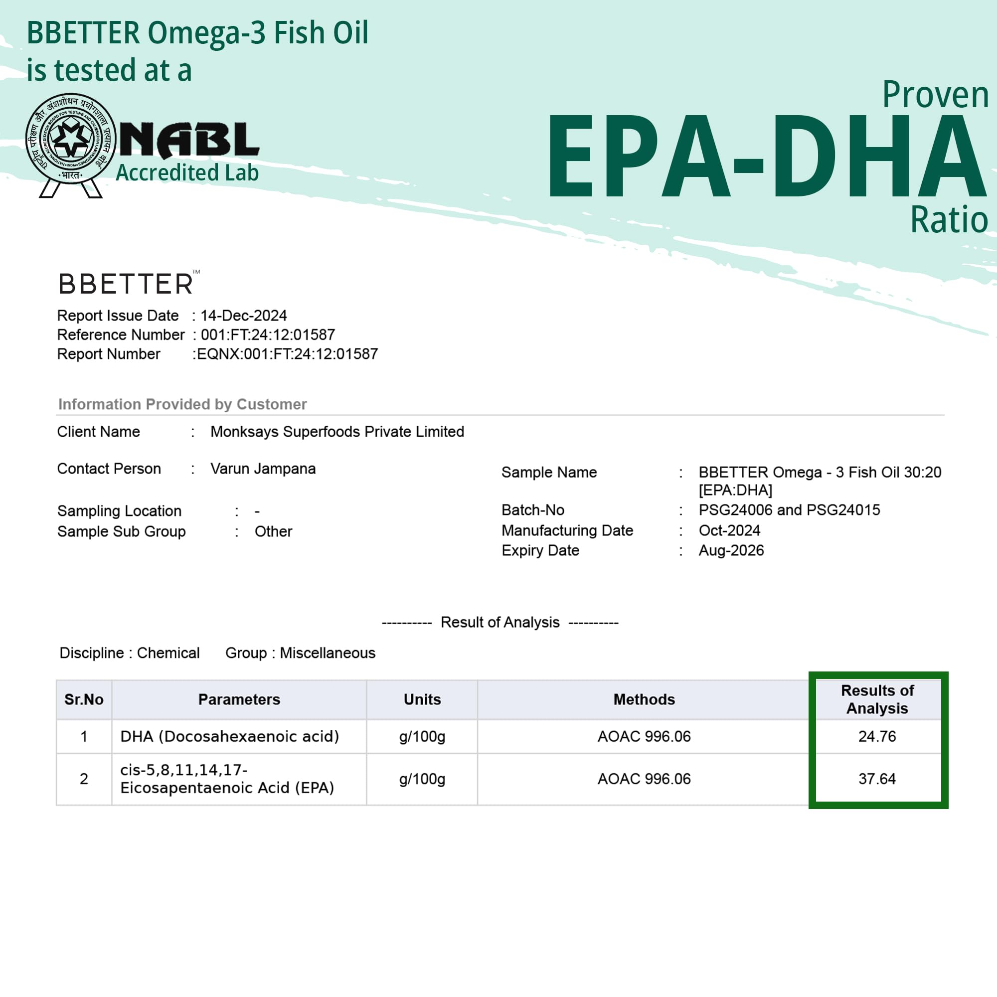
Task: Click contact person Varun Jampana
Action: click(263, 469)
